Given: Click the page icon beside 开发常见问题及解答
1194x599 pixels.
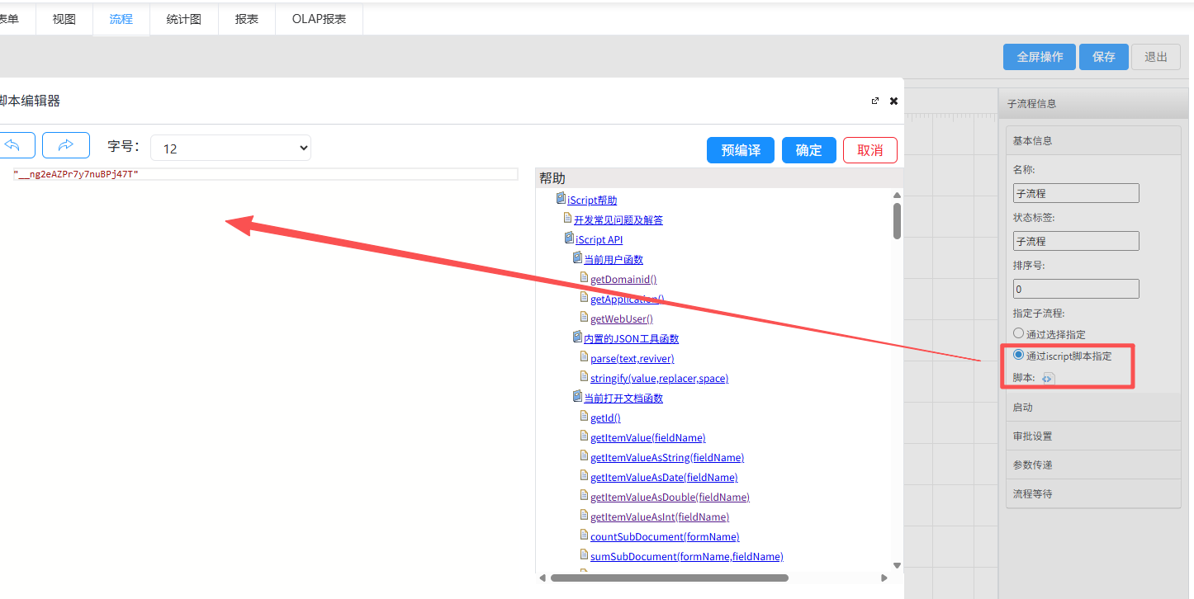Looking at the screenshot, I should click(x=567, y=219).
